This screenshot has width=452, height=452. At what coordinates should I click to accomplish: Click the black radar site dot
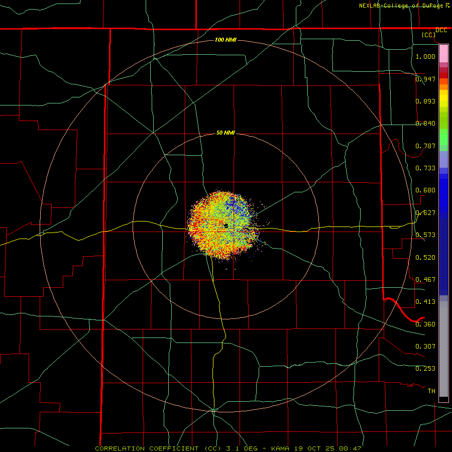point(226,225)
